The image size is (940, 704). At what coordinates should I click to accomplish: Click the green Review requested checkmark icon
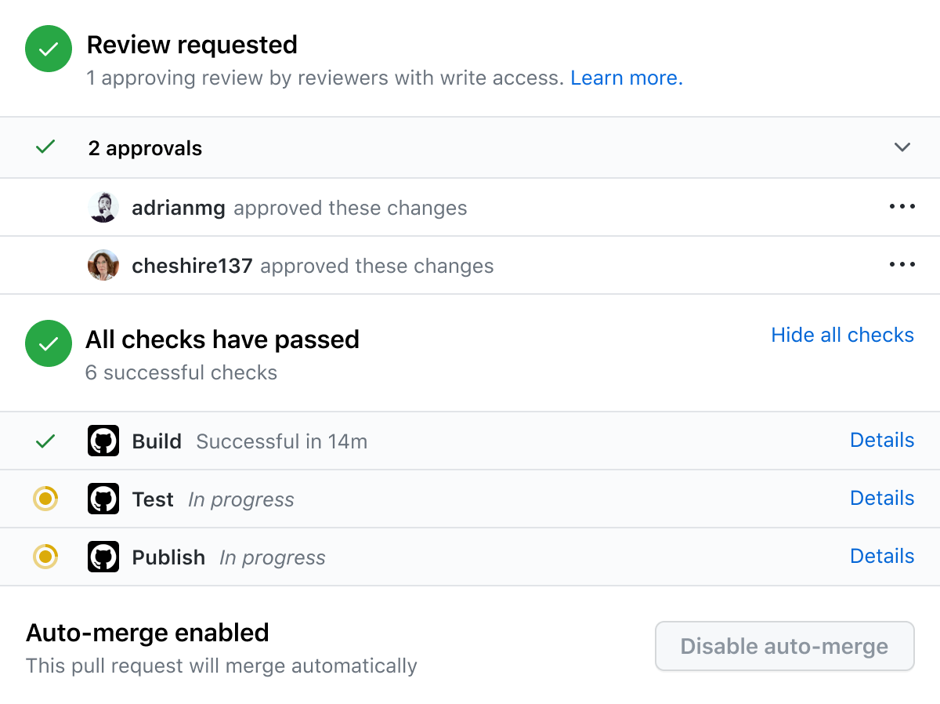[49, 49]
